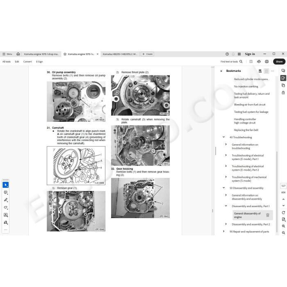Open the apps grid icon

[x=239, y=54]
